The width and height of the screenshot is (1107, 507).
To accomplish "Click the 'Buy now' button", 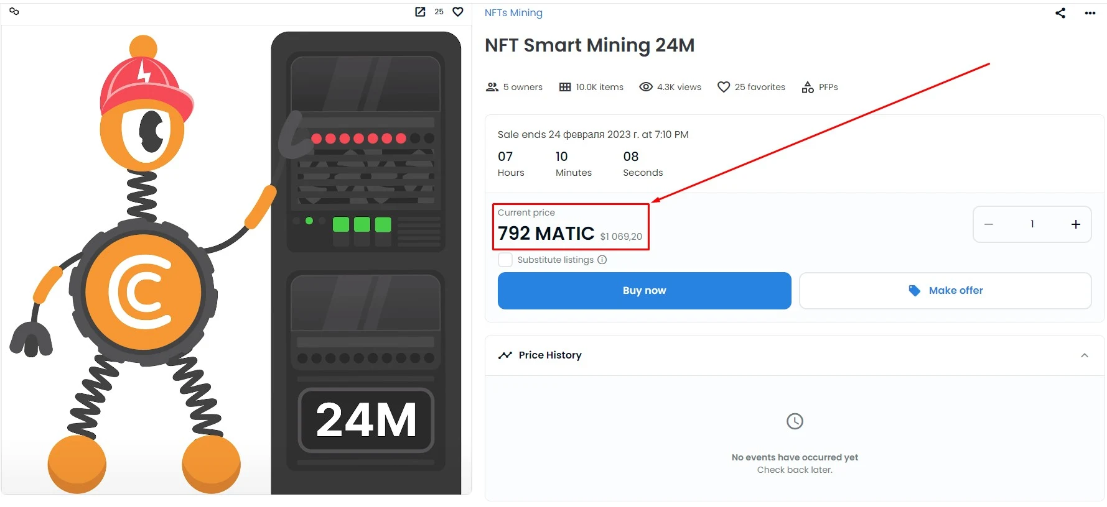I will [645, 291].
